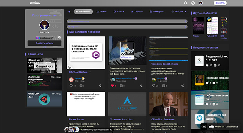Click the Программисты community title
The image size is (243, 133).
click(44, 16)
